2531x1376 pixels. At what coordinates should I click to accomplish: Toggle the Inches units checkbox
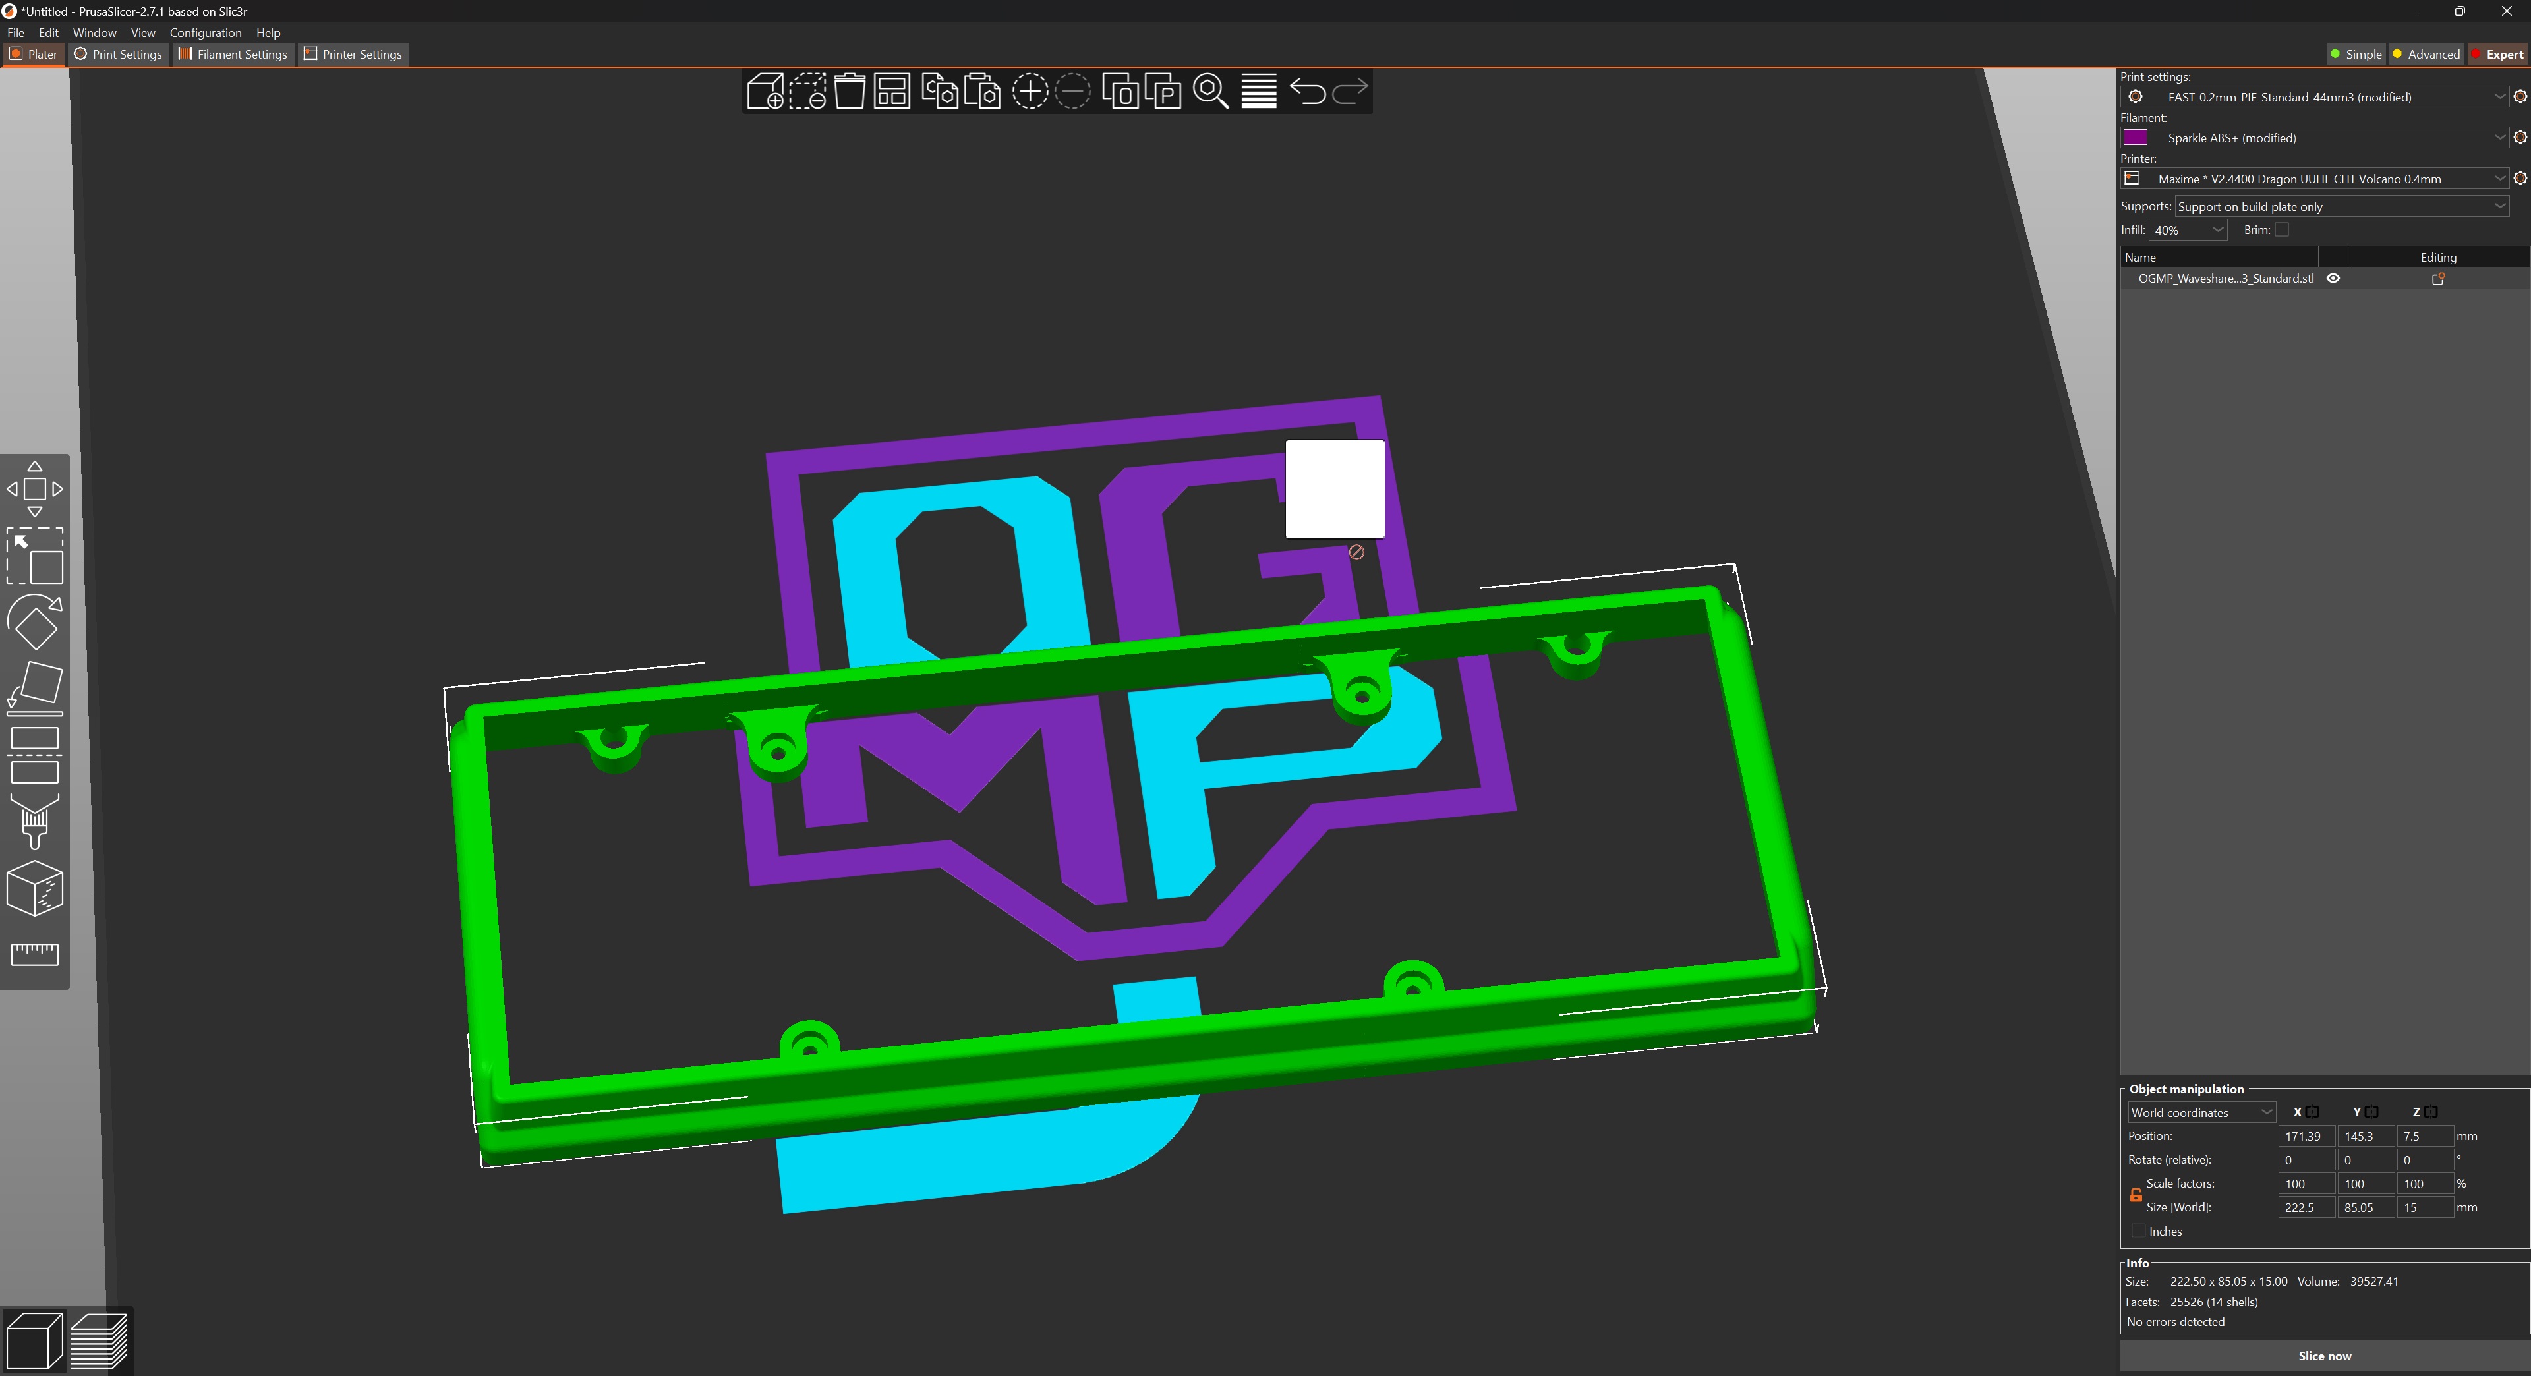pos(2138,1232)
